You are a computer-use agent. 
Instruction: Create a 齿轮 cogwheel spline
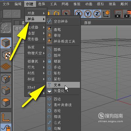point(63,111)
